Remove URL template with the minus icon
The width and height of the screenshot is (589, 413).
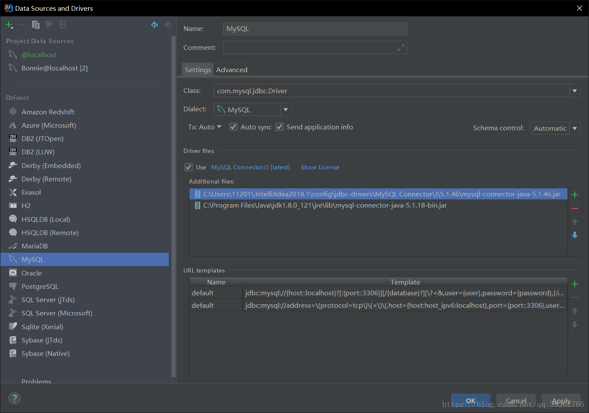click(x=575, y=297)
